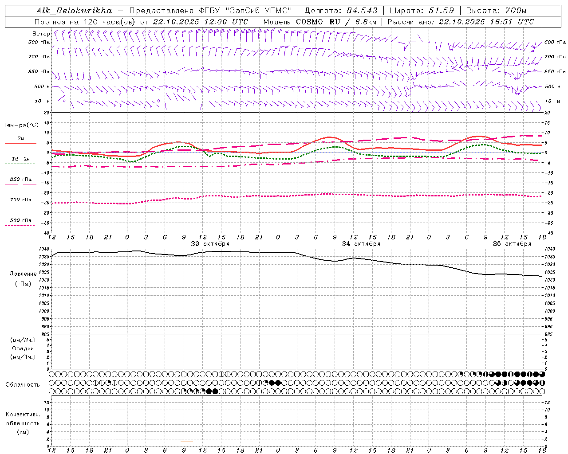Select the Td 2м dew point legend entry
The width and height of the screenshot is (568, 454).
click(x=21, y=159)
